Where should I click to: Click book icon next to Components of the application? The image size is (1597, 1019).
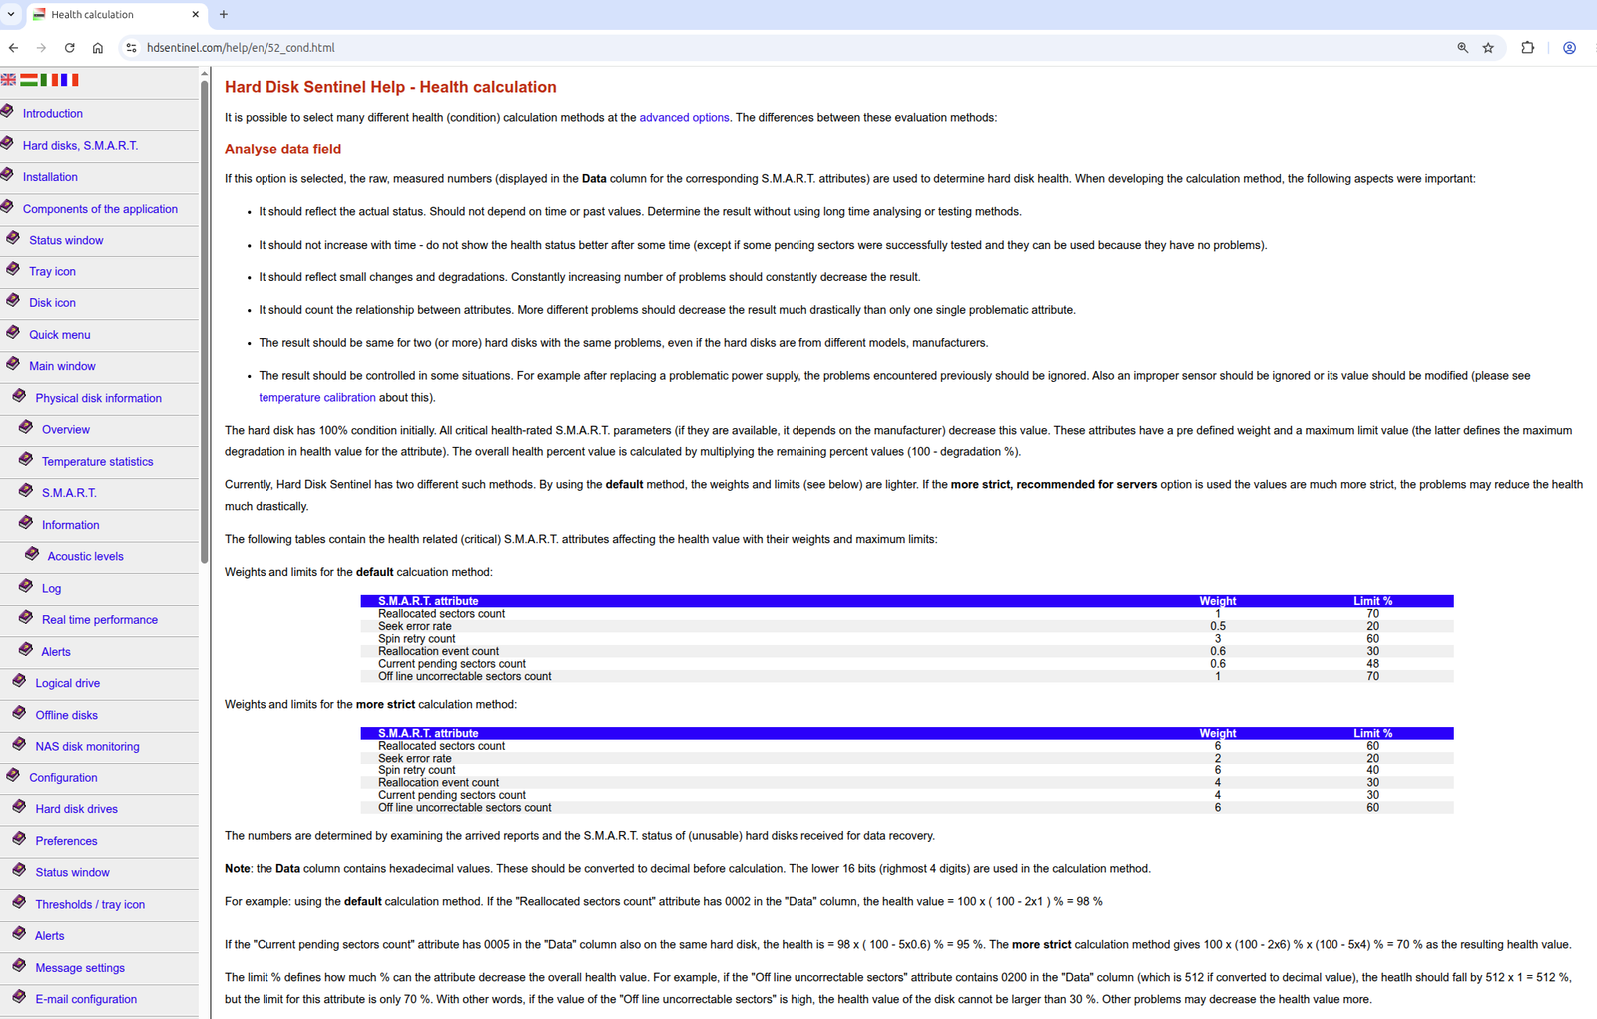pos(8,207)
